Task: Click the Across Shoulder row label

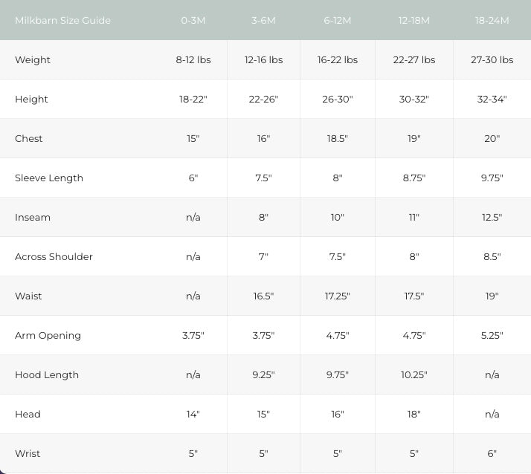Action: tap(54, 256)
